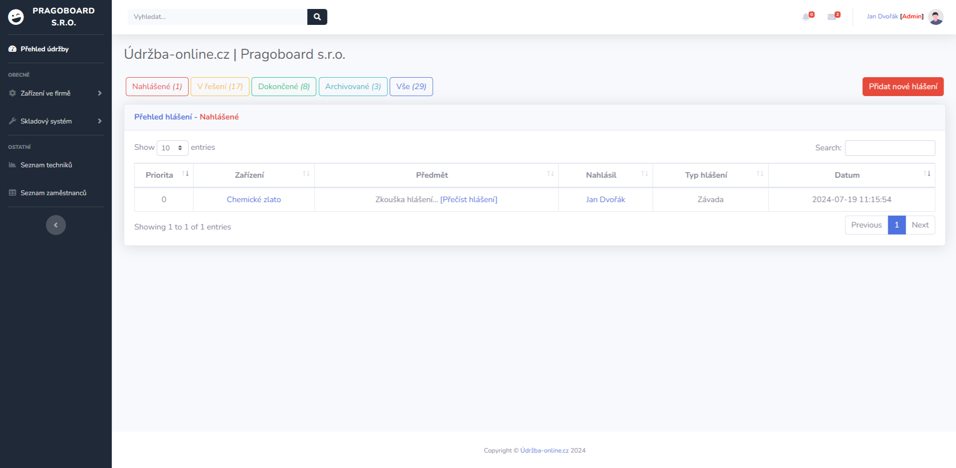Expand Skladový systém sidebar menu

(x=56, y=121)
